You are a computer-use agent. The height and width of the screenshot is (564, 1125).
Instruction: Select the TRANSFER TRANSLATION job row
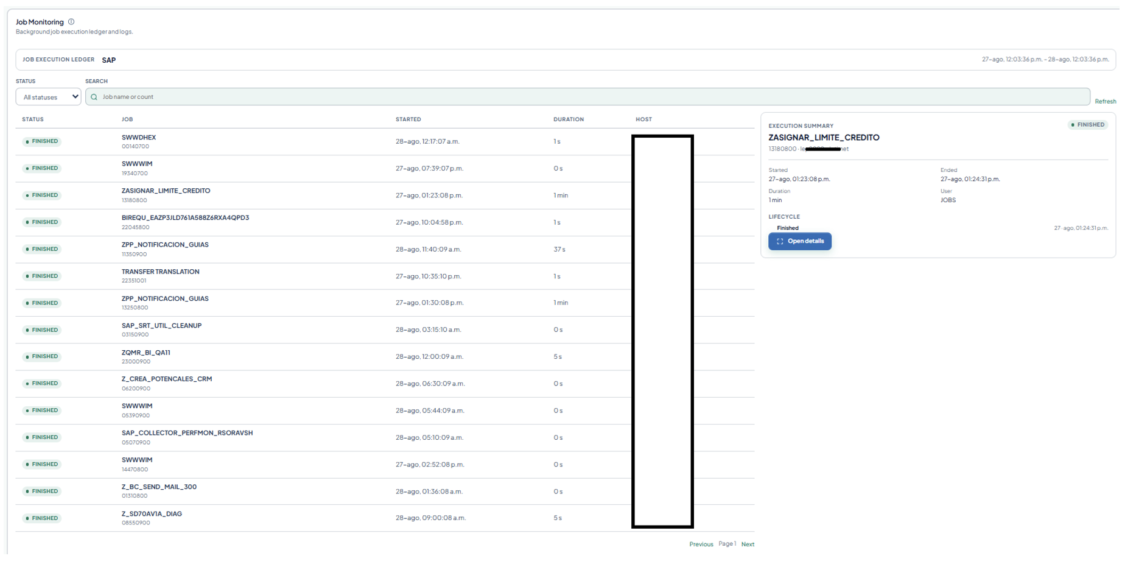pos(385,276)
